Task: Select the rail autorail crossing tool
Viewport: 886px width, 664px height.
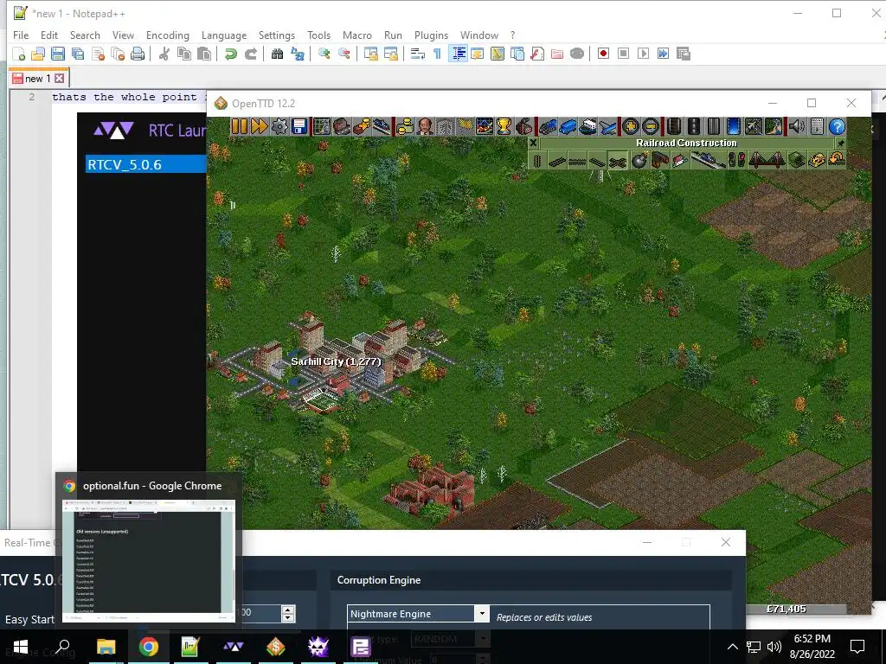Action: point(618,160)
